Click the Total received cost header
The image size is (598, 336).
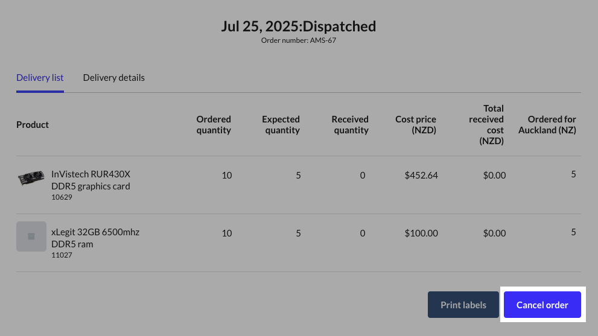pyautogui.click(x=486, y=125)
